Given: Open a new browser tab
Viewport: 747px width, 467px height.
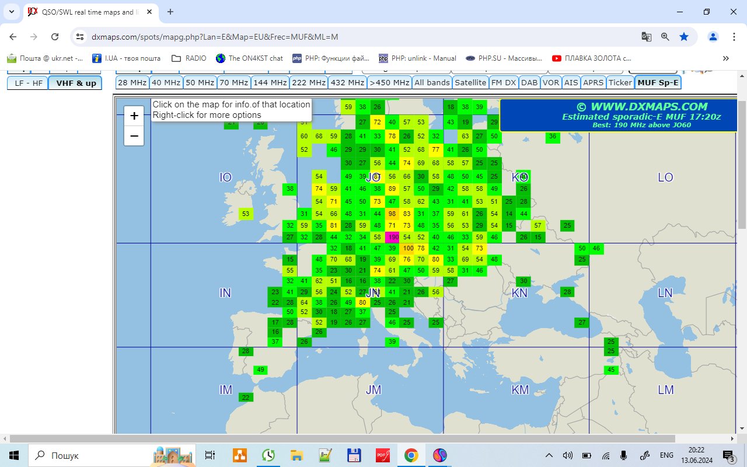Looking at the screenshot, I should tap(170, 12).
